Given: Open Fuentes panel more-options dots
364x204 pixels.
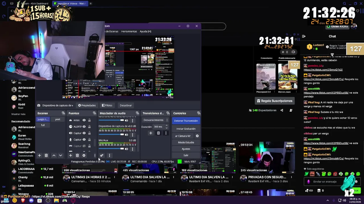Looking at the screenshot, I should pos(95,155).
